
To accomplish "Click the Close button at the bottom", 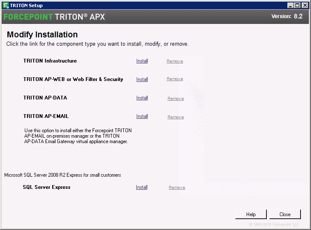I will click(285, 214).
